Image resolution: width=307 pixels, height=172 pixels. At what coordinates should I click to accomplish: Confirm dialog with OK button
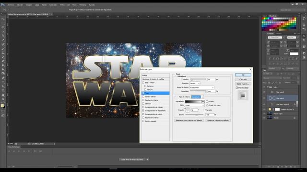243,75
